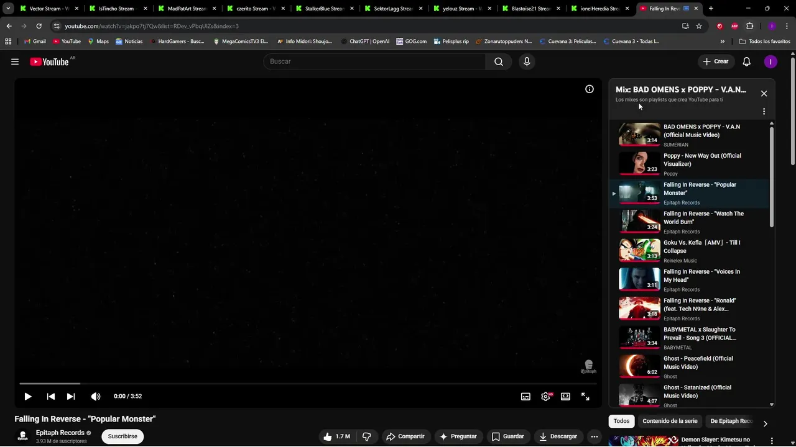This screenshot has width=796, height=447.
Task: Play Falling In Reverse Ronald video
Action: pyautogui.click(x=689, y=309)
